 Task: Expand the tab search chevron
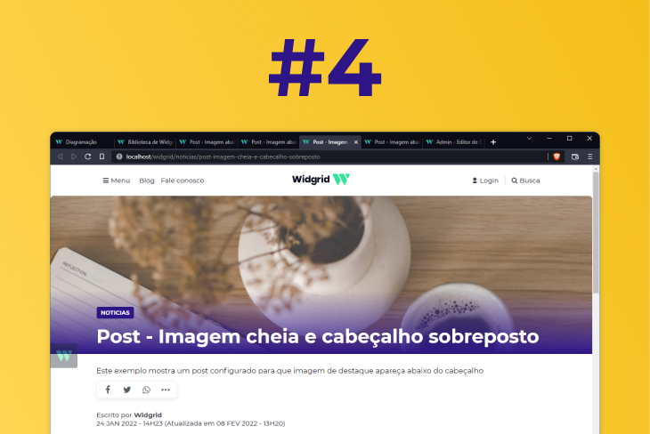coord(530,139)
